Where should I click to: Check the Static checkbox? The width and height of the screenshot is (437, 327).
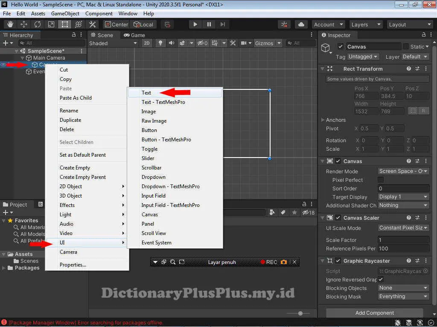(406, 46)
